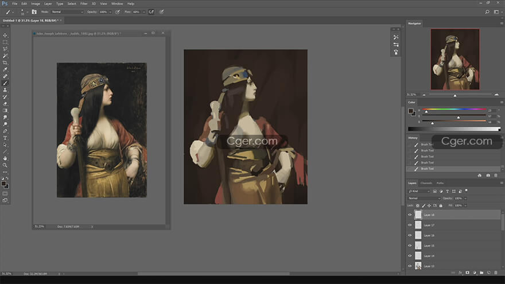The width and height of the screenshot is (505, 284).
Task: Hide Layer 18 visibility eye
Action: coord(410,215)
